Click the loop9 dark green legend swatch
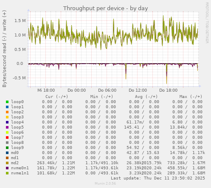The width and height of the screenshot is (211, 188). click(x=7, y=148)
